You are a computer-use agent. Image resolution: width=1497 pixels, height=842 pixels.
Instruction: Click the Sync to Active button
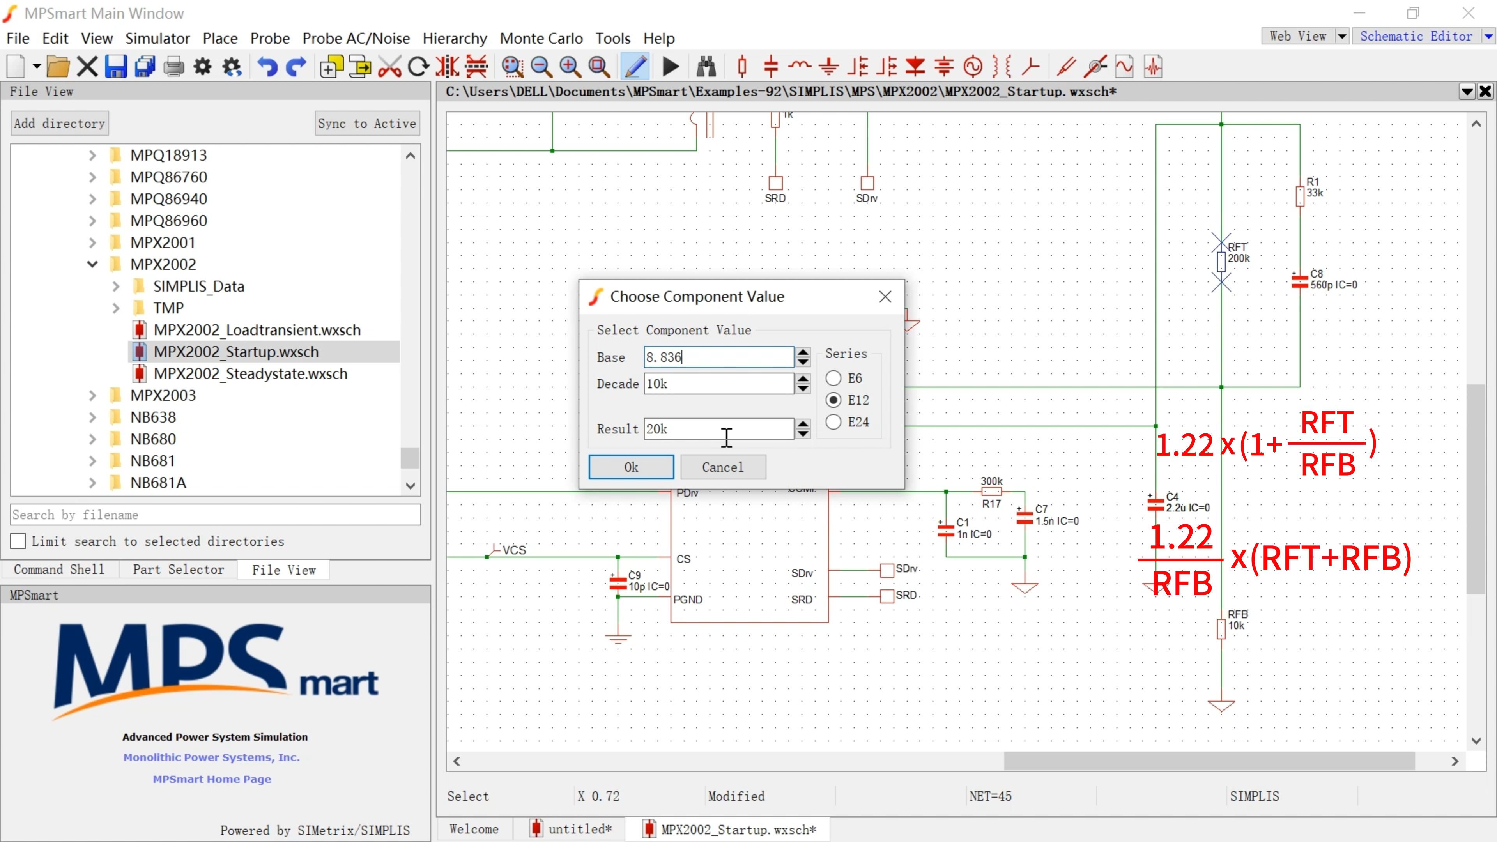tap(367, 123)
